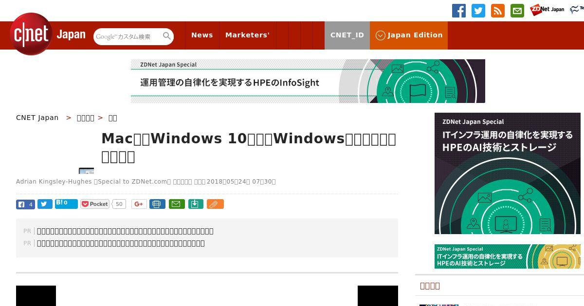The height and width of the screenshot is (306, 584).
Task: Click the article thumbnail image beside the headline
Action: [x=86, y=170]
